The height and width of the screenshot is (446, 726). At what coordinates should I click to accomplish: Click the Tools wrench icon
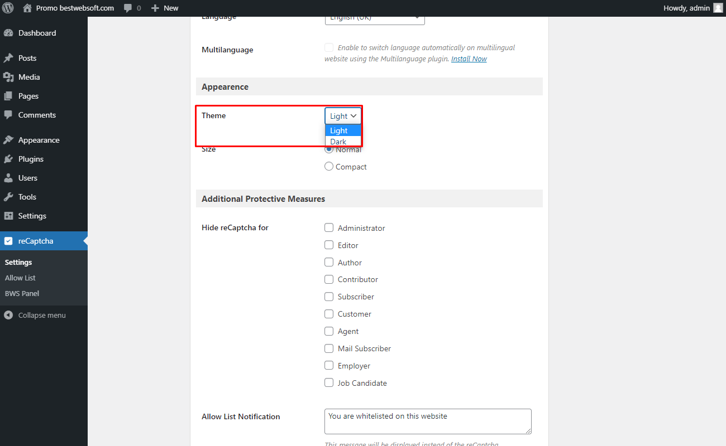8,197
